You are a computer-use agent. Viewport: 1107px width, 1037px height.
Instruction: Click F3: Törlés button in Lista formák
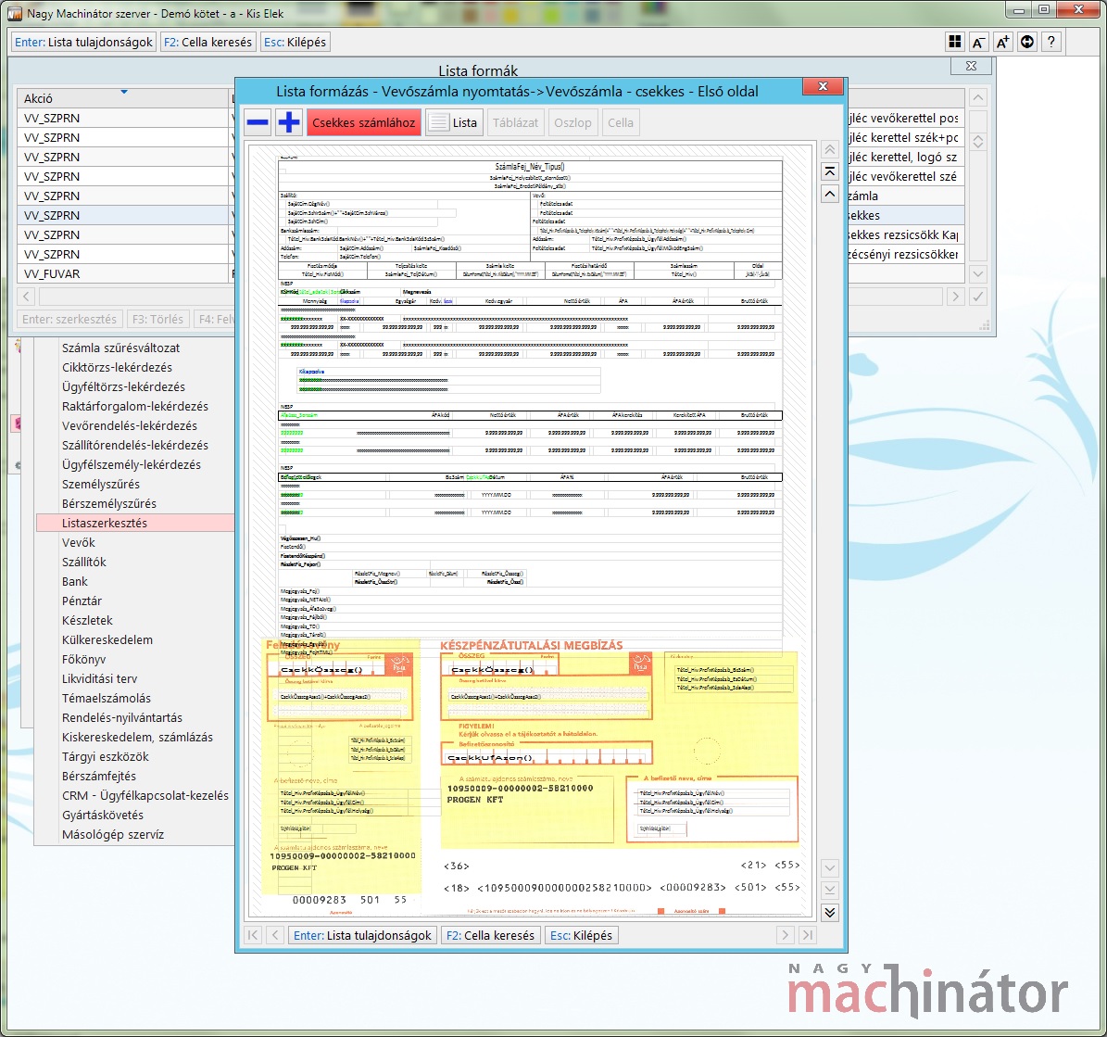(157, 320)
